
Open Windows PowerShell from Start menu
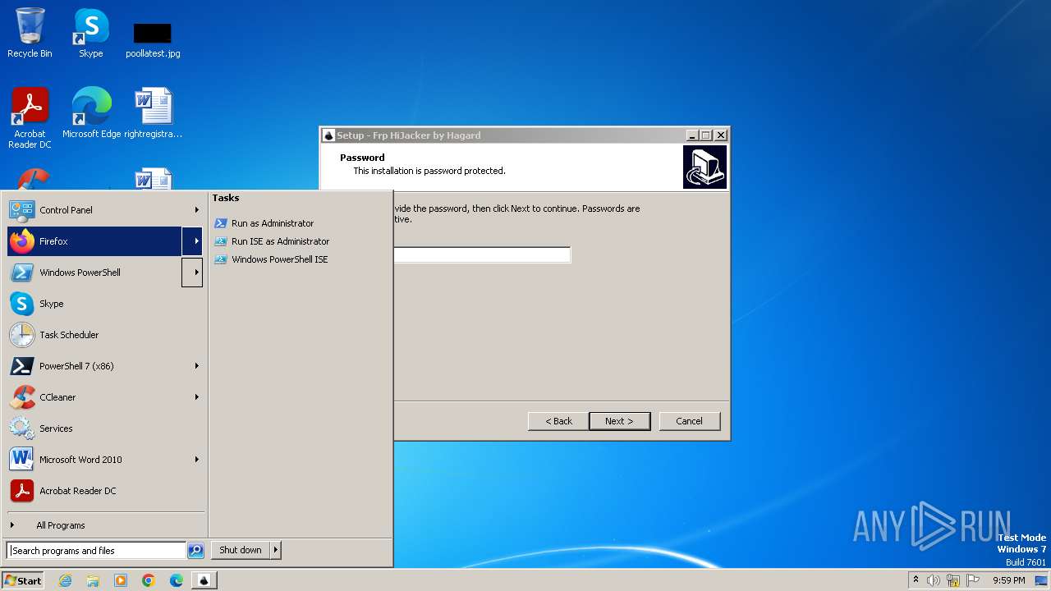tap(94, 273)
